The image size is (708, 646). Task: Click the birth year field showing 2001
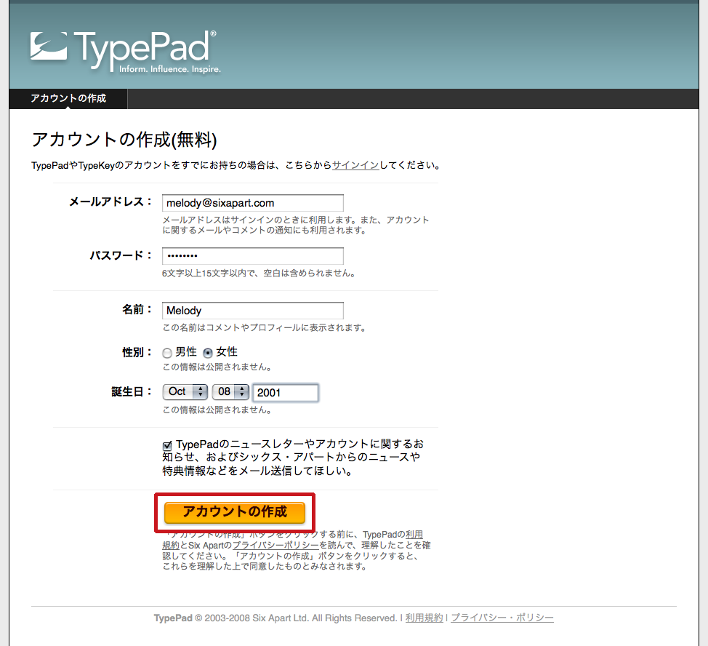pos(286,393)
